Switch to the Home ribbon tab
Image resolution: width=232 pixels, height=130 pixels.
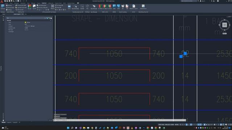[x=7, y=3]
